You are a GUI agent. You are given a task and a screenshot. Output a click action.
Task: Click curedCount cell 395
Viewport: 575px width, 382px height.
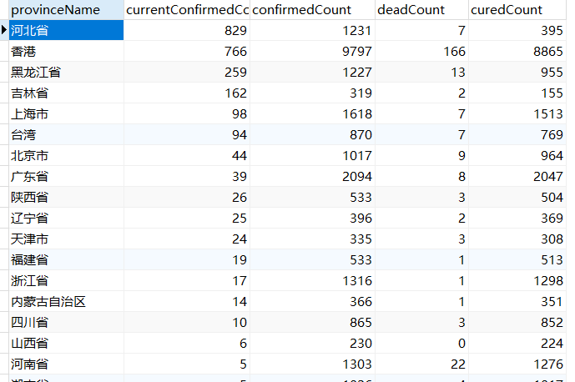517,30
